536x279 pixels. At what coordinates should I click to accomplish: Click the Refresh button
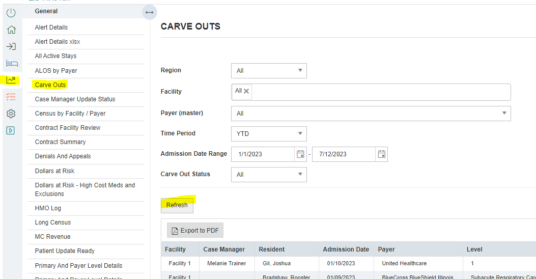[x=177, y=205]
